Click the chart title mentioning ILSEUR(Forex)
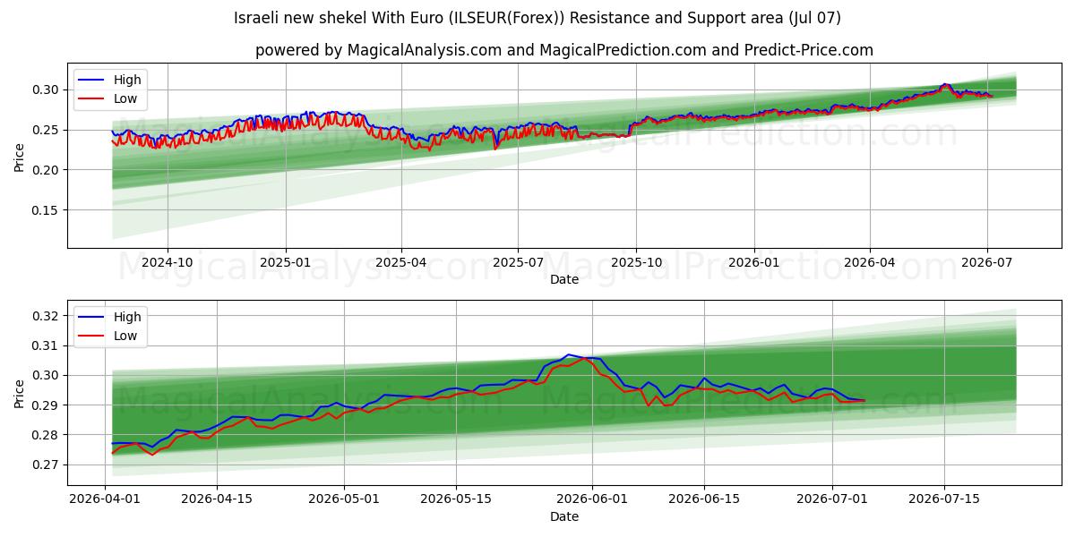Viewport: 1075px width, 537px height. pos(537,18)
